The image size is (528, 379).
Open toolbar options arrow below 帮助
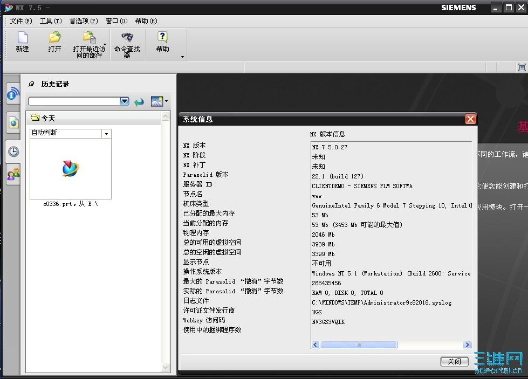[x=182, y=57]
